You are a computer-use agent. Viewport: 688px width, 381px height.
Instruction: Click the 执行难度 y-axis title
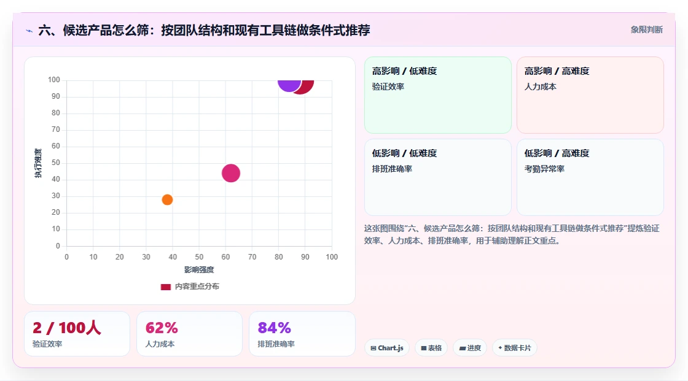pyautogui.click(x=38, y=163)
